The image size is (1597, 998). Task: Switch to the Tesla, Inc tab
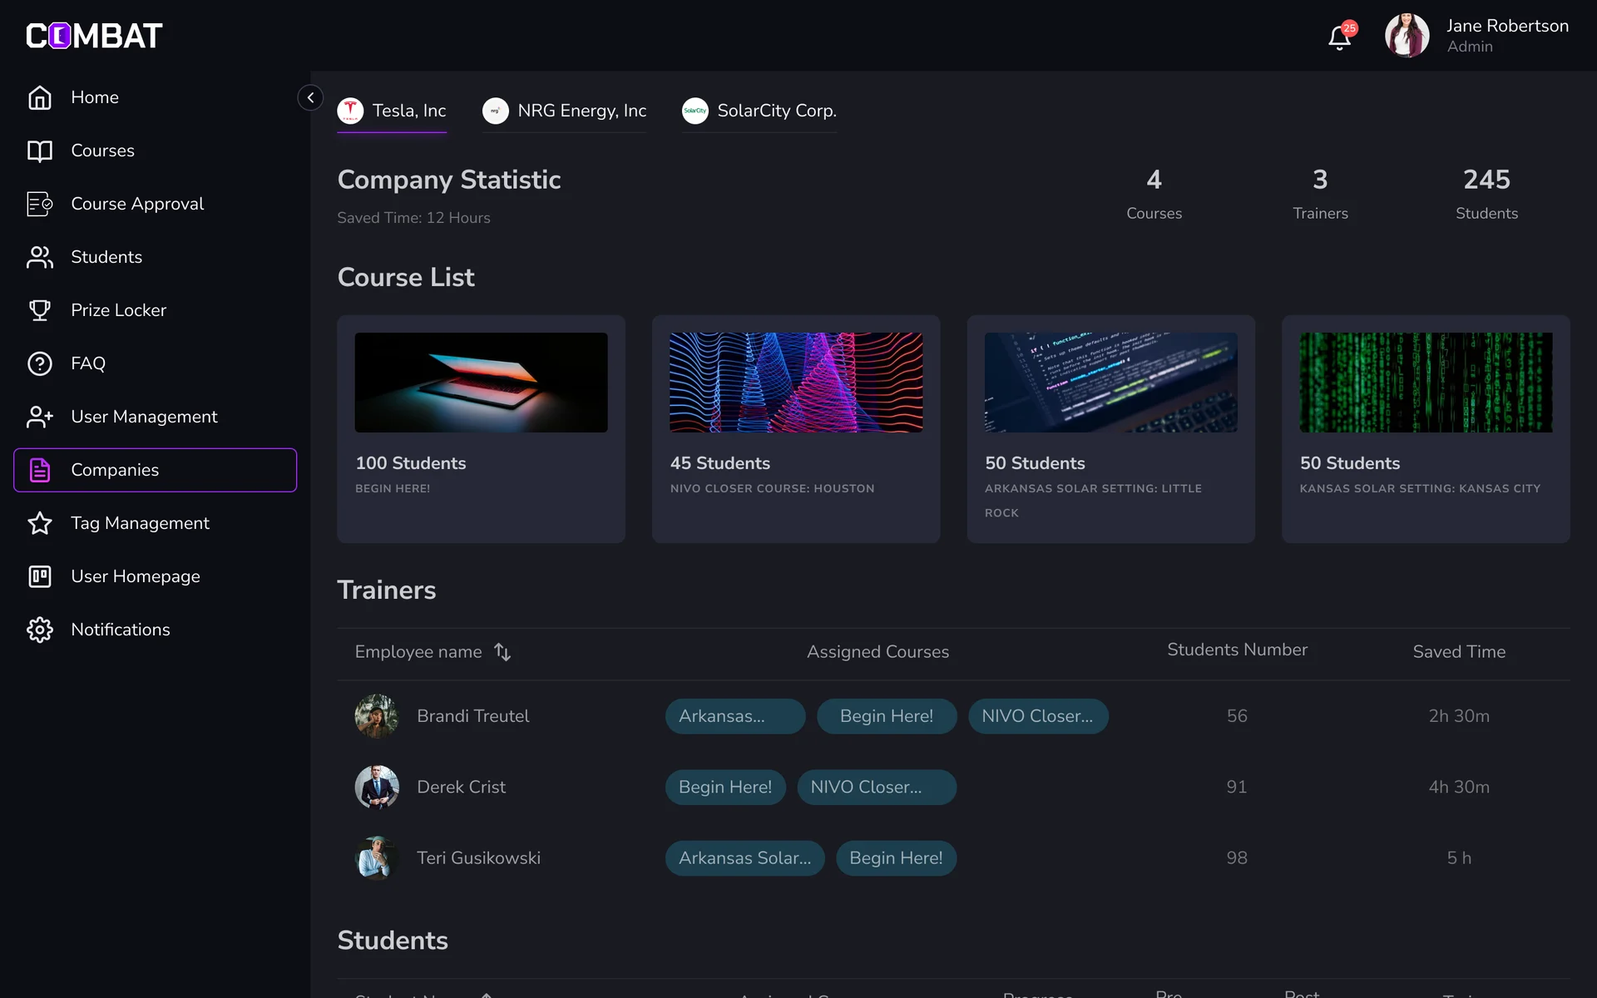[x=392, y=111]
